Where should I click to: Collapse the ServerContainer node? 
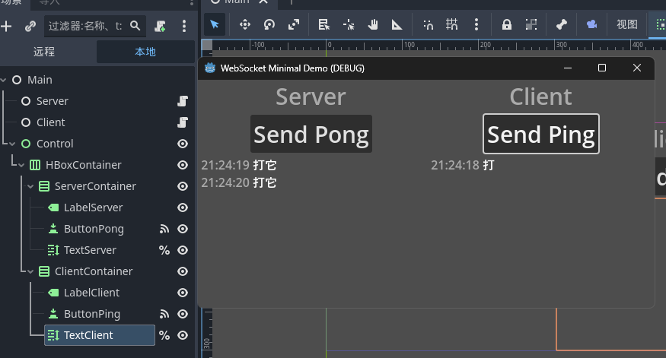pyautogui.click(x=30, y=186)
